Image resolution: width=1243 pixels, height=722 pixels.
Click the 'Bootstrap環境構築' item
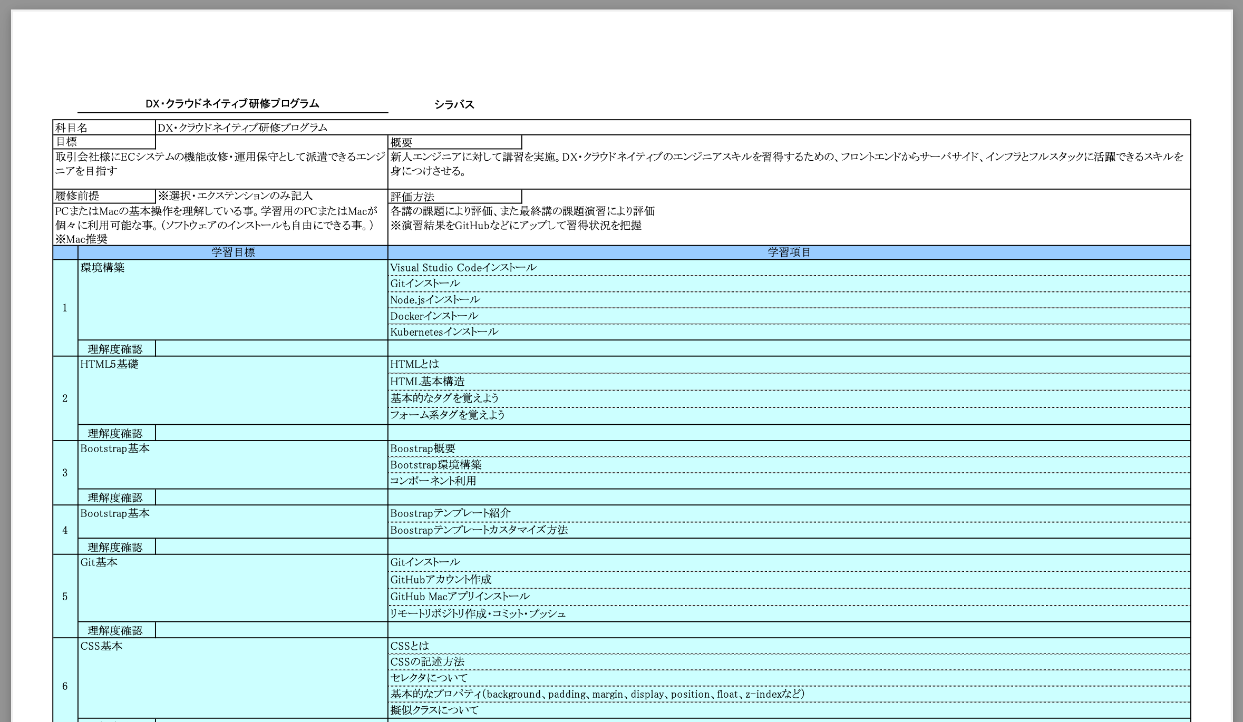[435, 465]
